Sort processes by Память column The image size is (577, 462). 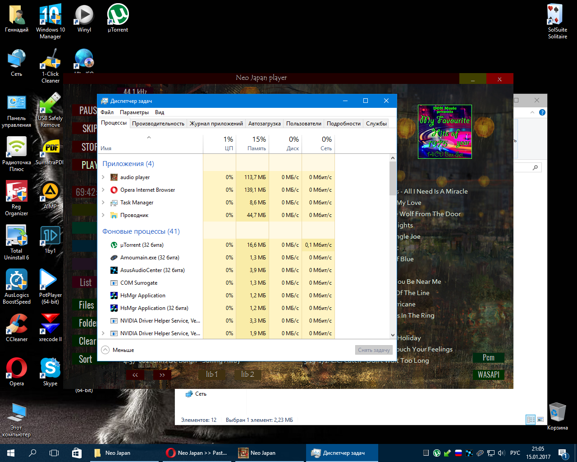coord(252,143)
